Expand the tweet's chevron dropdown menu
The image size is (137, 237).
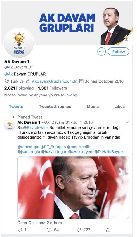pyautogui.click(x=127, y=122)
